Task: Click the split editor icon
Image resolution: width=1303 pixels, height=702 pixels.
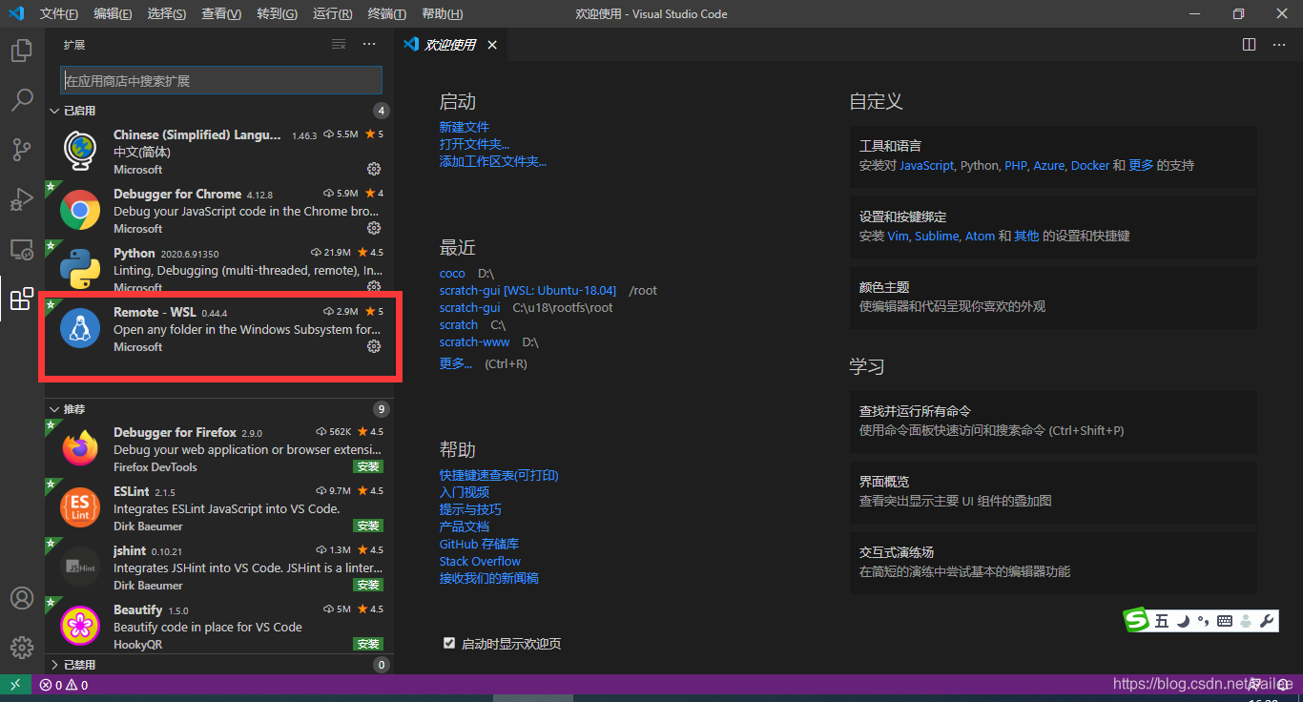Action: coord(1250,44)
